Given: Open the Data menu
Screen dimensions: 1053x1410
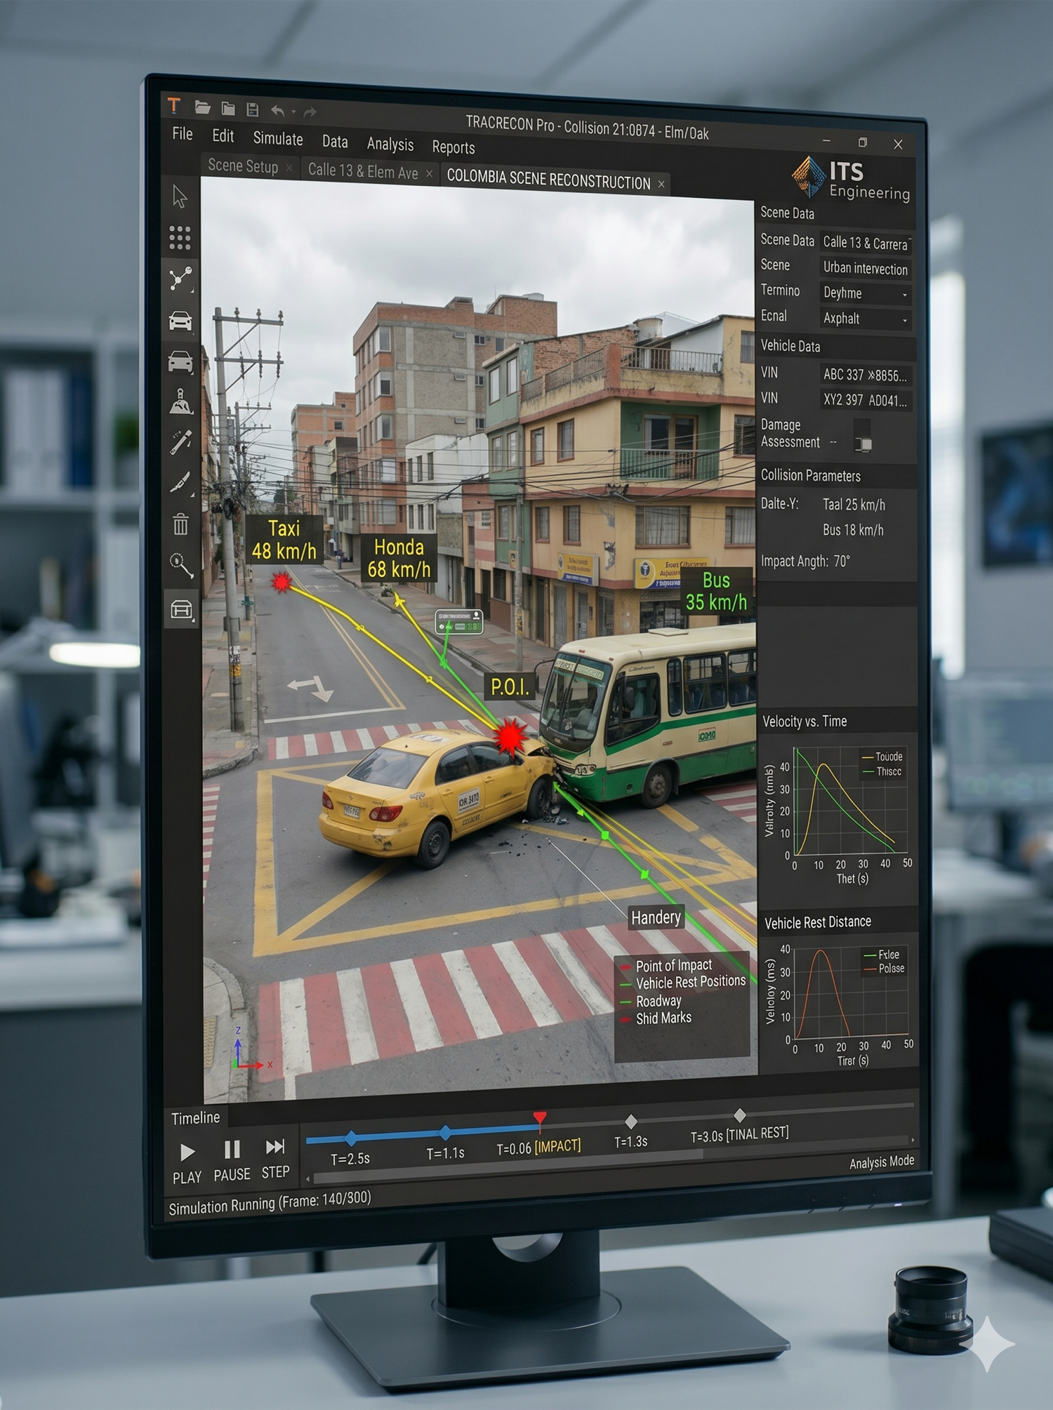Looking at the screenshot, I should (x=335, y=141).
